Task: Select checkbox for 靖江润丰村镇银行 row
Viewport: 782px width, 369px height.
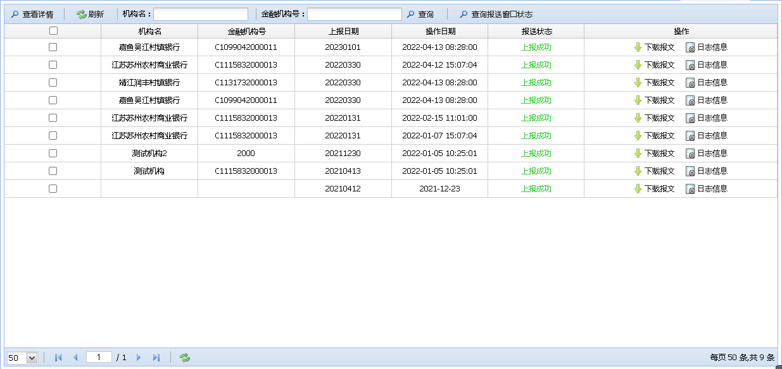Action: [53, 82]
